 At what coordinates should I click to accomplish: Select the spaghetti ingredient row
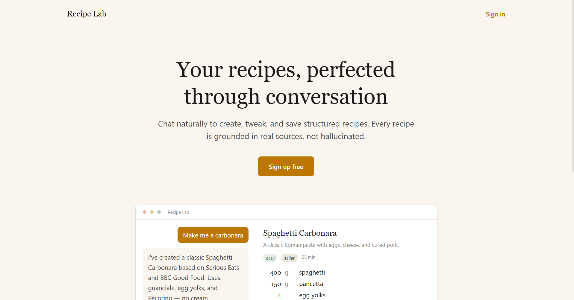[312, 272]
